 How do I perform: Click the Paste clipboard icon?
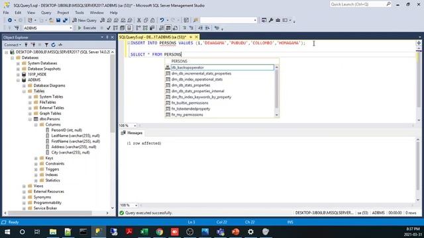(152, 20)
